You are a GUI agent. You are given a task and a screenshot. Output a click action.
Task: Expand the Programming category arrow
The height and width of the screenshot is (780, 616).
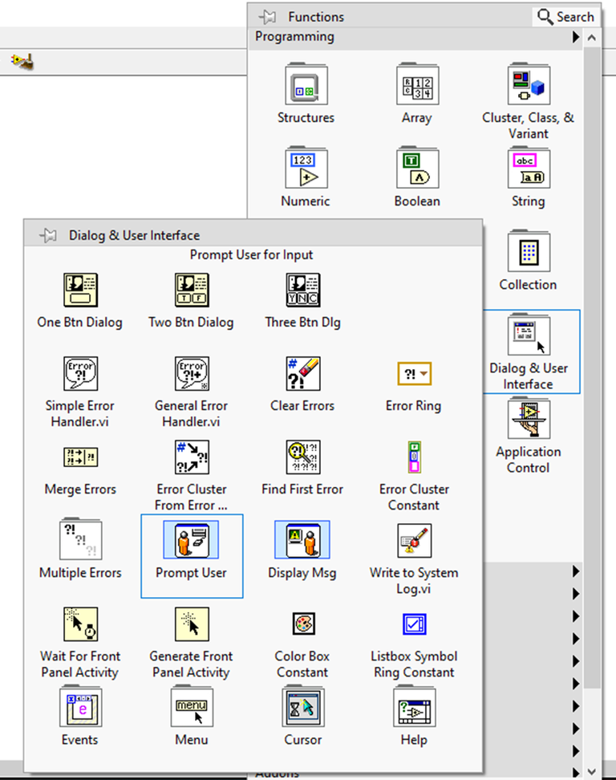(576, 37)
